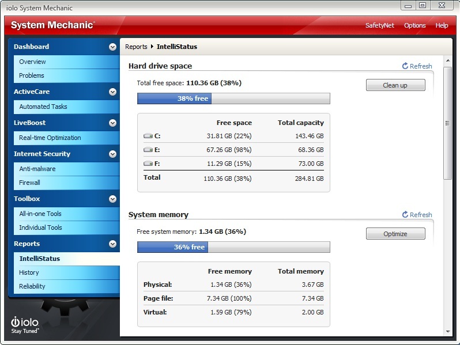Image resolution: width=460 pixels, height=345 pixels.
Task: Collapse the Internet Security section chevron
Action: click(x=112, y=154)
